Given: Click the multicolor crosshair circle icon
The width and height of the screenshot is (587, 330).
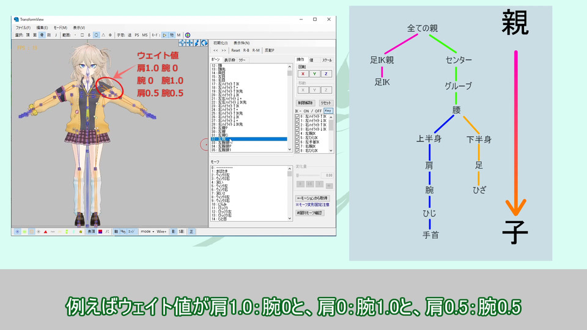Looking at the screenshot, I should (x=188, y=35).
